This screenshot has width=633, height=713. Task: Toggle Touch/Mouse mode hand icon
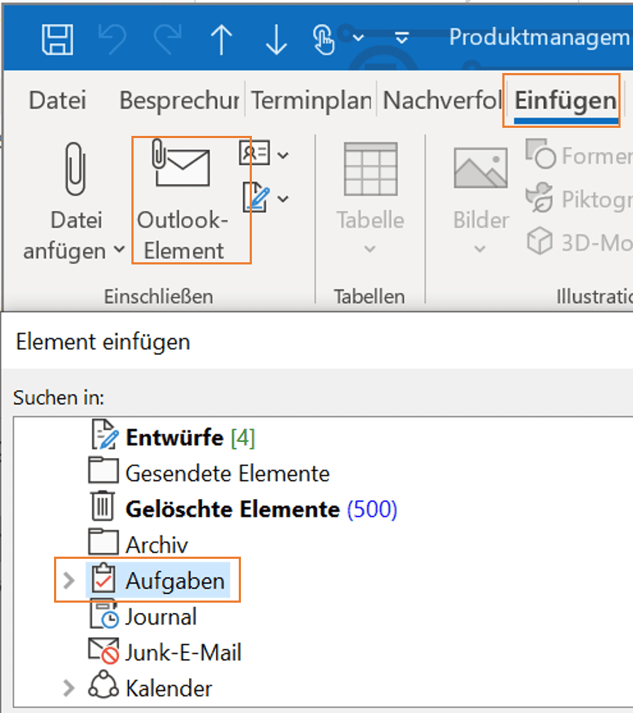point(323,39)
